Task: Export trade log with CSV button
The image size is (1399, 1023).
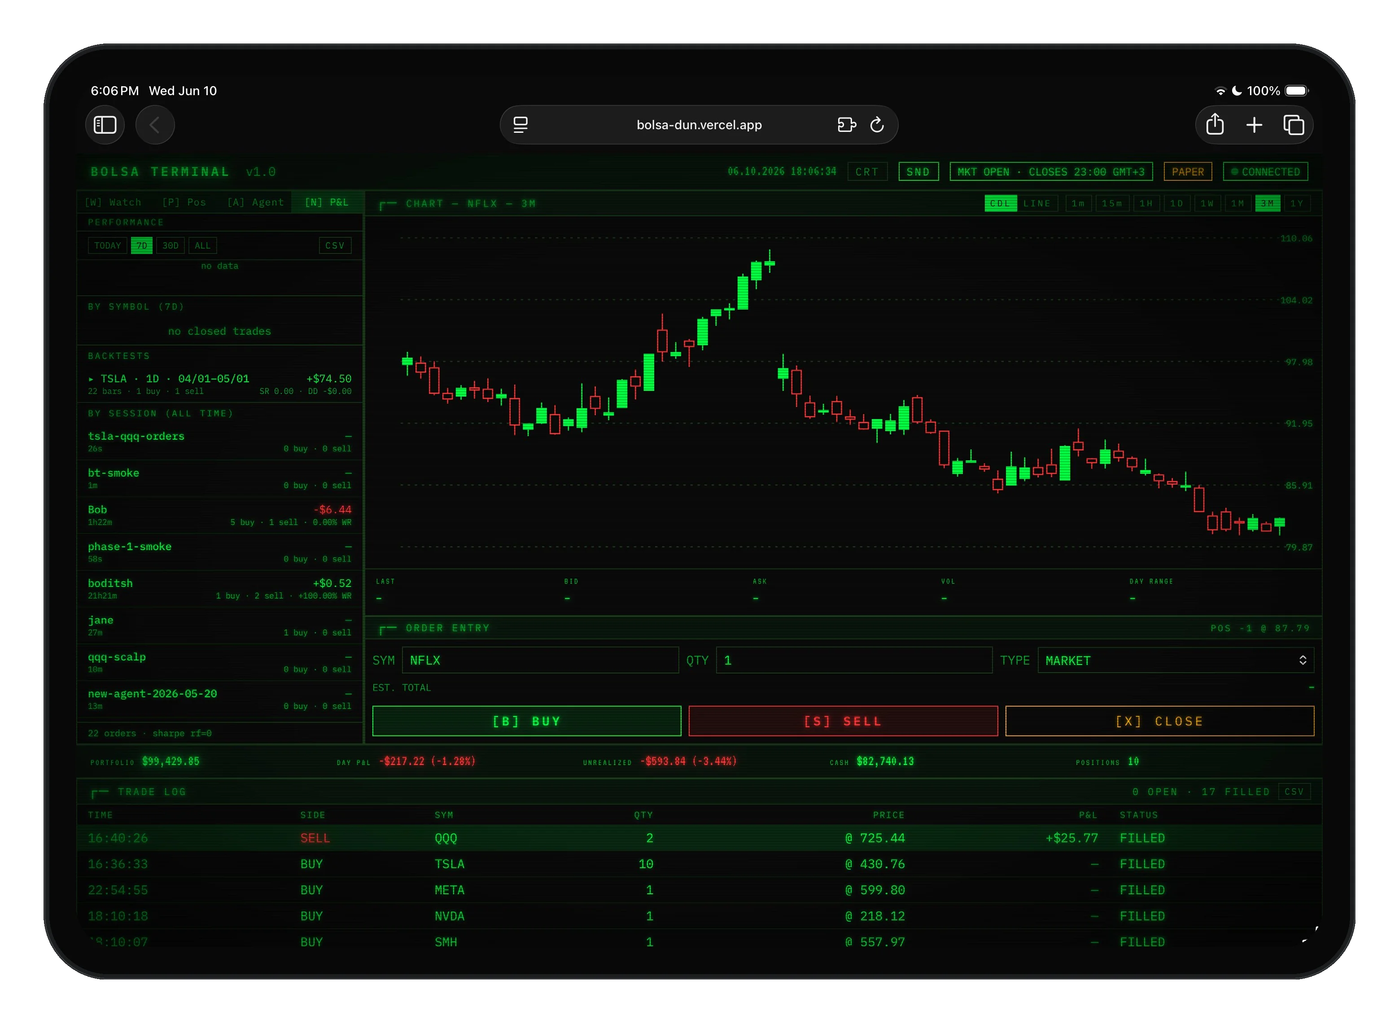Action: (1294, 792)
